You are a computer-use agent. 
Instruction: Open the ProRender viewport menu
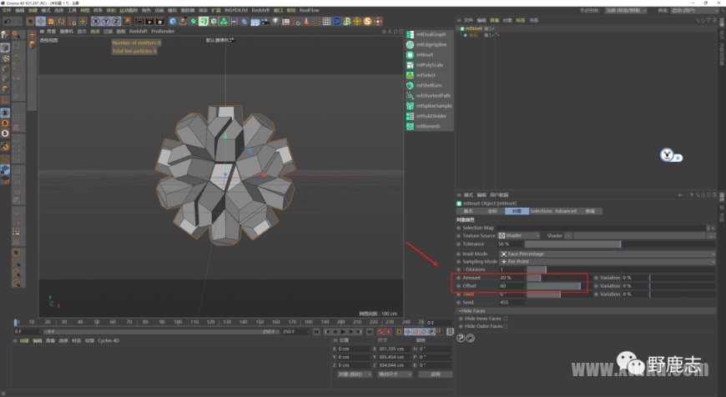pyautogui.click(x=163, y=31)
